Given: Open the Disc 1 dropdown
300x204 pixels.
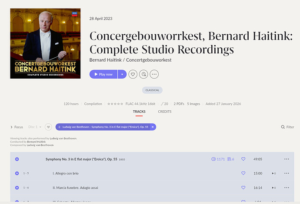Looking at the screenshot, I should pos(35,127).
